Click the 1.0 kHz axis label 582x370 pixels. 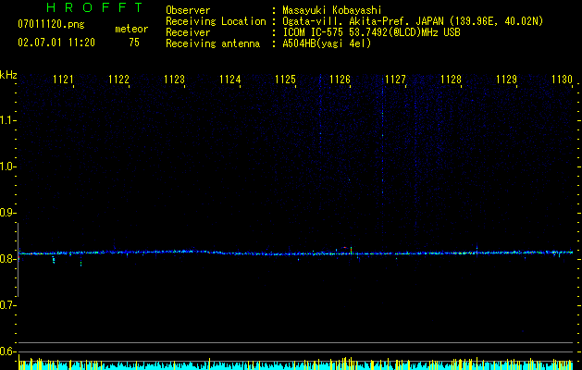click(7, 166)
